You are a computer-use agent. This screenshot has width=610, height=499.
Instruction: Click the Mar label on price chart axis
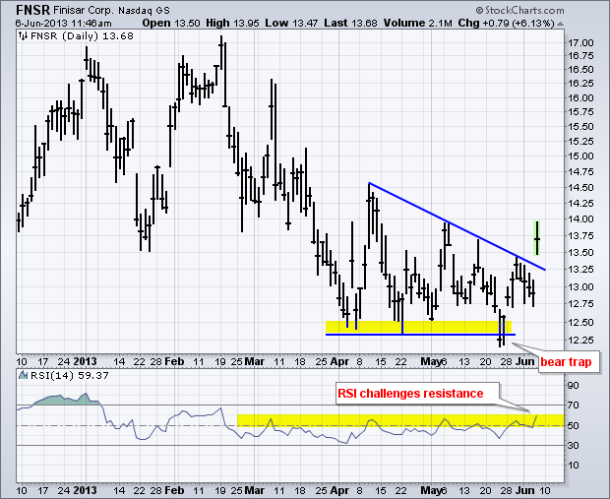tap(255, 361)
